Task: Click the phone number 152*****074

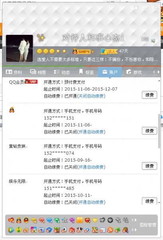Action: coord(59,153)
